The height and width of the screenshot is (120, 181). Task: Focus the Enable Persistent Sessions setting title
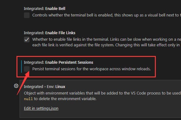tap(58, 62)
